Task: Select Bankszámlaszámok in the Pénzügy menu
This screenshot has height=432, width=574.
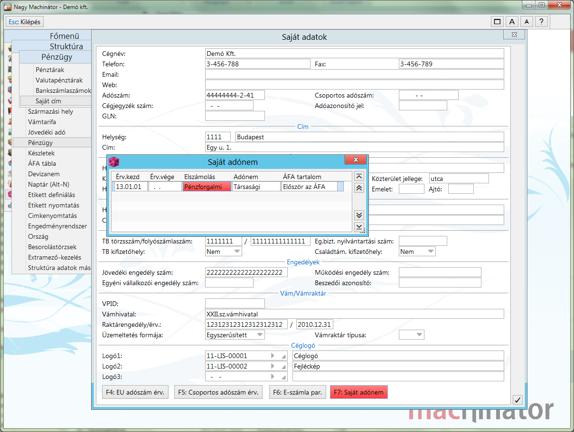Action: click(63, 90)
